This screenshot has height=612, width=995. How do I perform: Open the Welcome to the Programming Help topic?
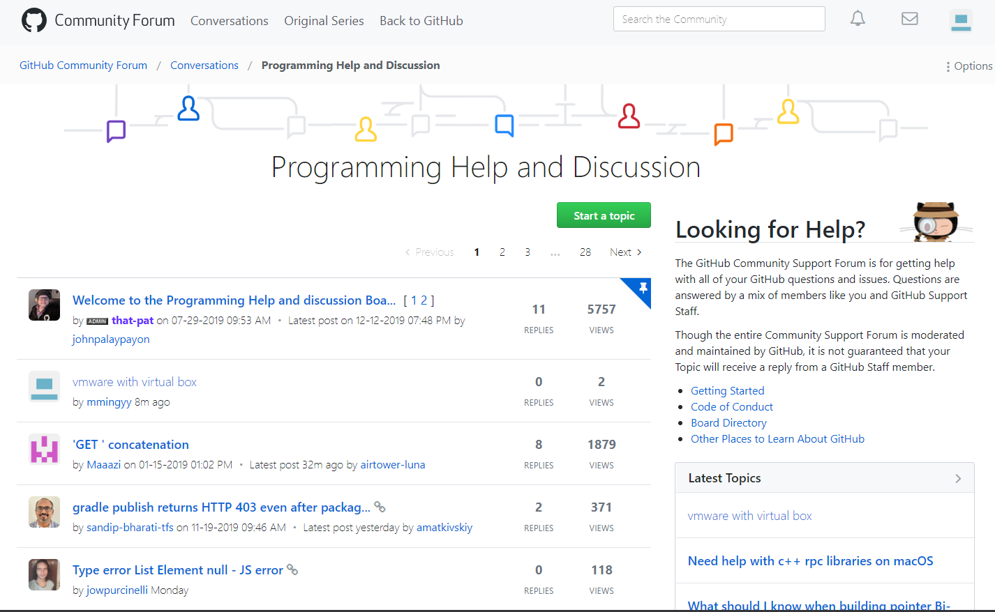click(x=234, y=300)
